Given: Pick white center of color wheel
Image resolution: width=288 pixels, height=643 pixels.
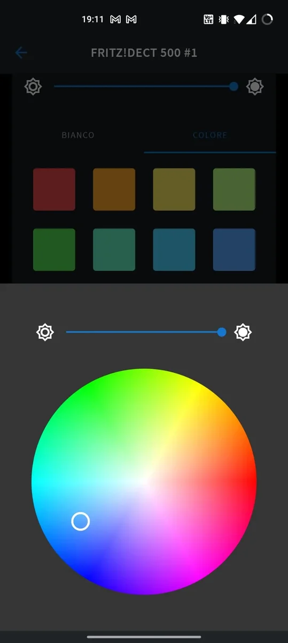Looking at the screenshot, I should 144,482.
